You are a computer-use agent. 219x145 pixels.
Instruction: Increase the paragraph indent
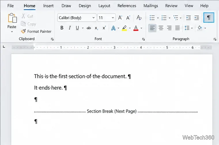pos(197,18)
